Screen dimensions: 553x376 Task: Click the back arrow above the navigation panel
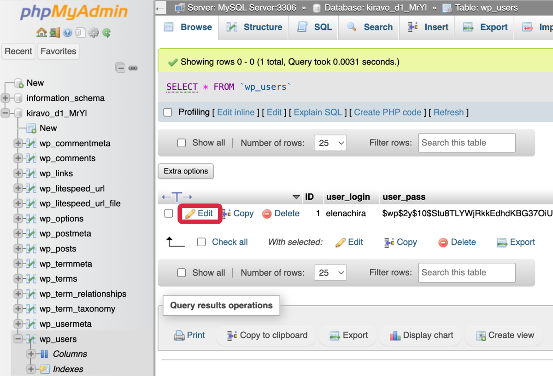tap(160, 8)
